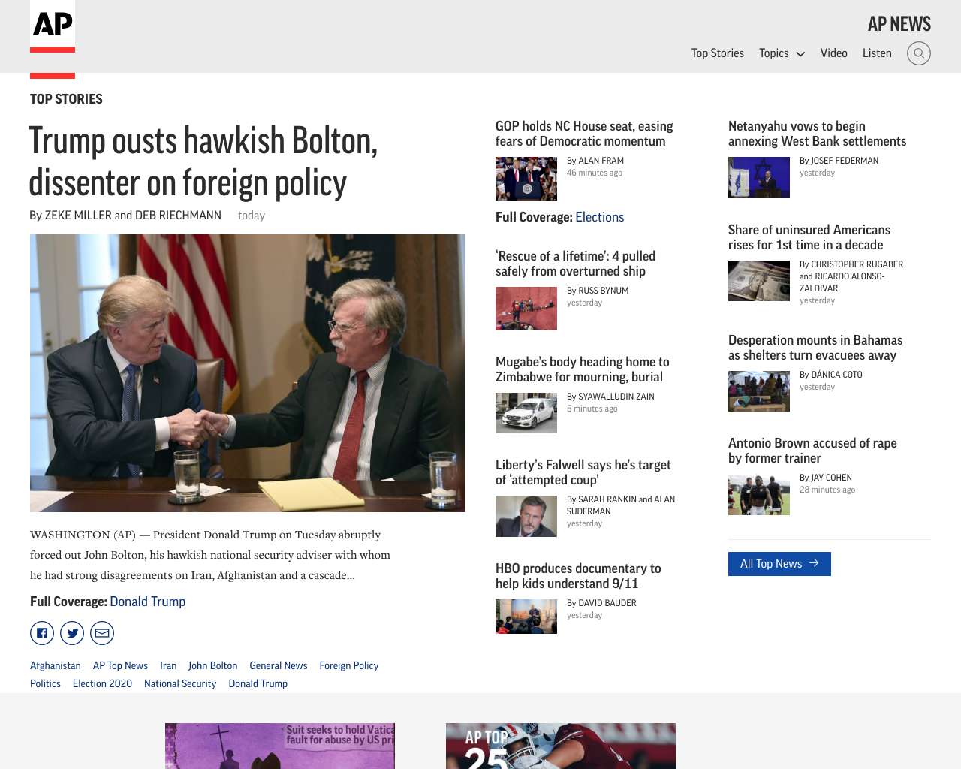Read 'Rescue of a lifetime' story

[x=575, y=264]
